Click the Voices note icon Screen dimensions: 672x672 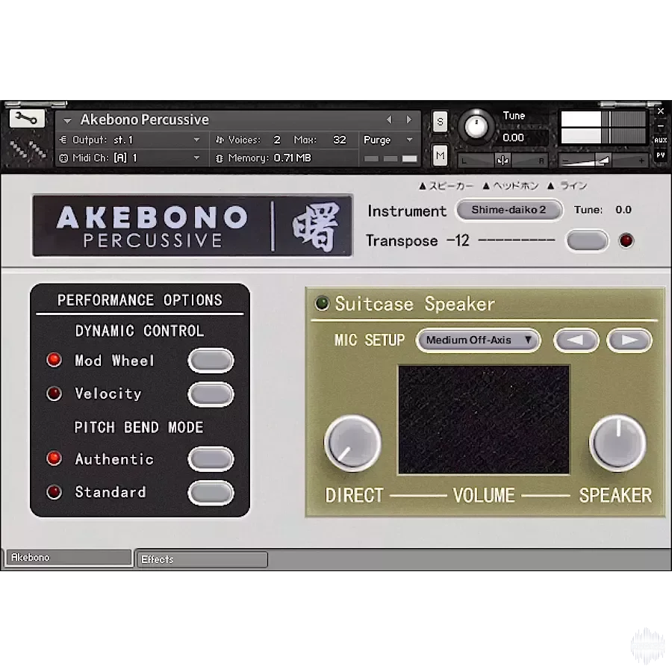220,140
